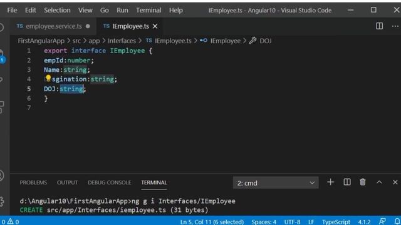401x225 pixels.
Task: Open Extensions view in activity bar
Action: (2, 107)
